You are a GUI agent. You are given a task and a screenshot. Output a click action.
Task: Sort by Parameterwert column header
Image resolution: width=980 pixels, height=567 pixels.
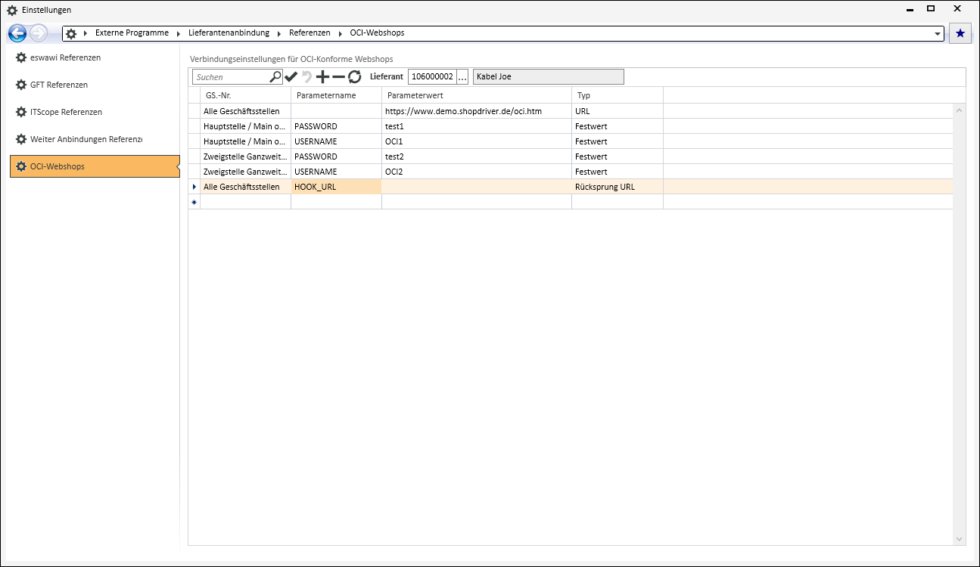pyautogui.click(x=477, y=95)
